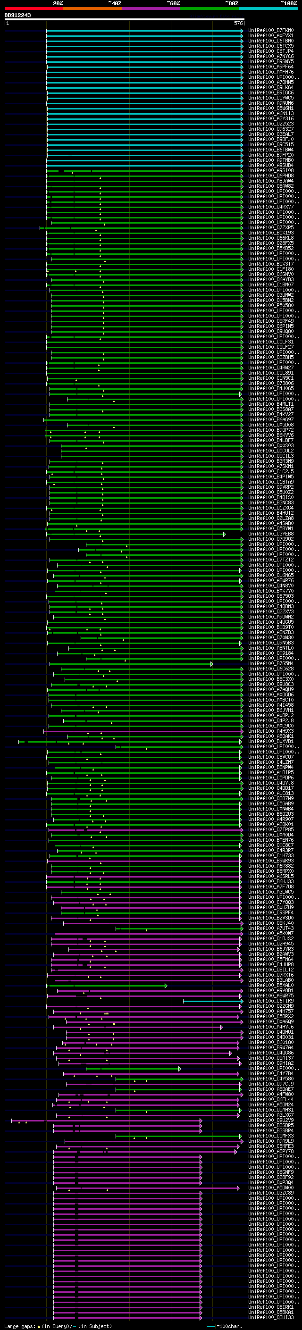
Task: Click the UniRef100_Q5W6H1 label
Action: 271,109
